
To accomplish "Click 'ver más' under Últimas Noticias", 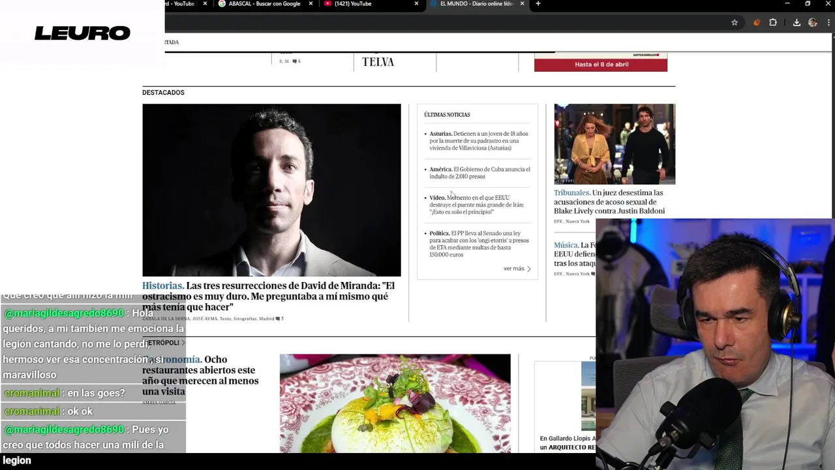I will point(517,268).
